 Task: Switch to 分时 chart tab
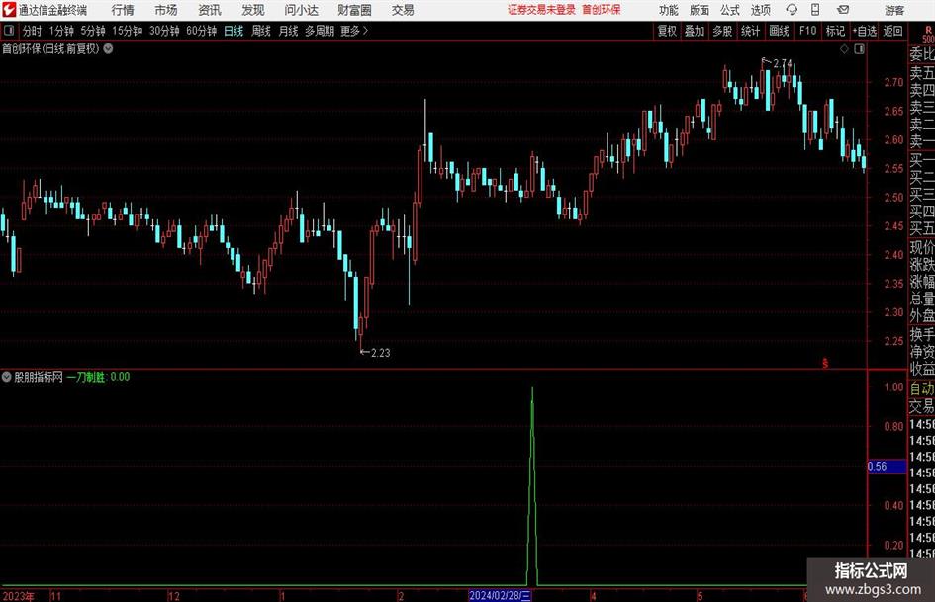tap(33, 31)
